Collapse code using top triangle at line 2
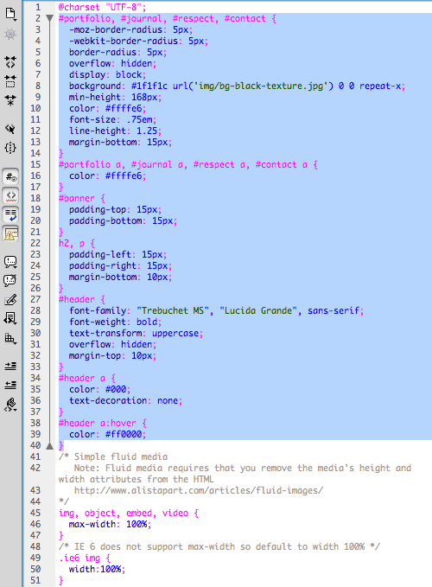The width and height of the screenshot is (432, 587). tap(50, 18)
